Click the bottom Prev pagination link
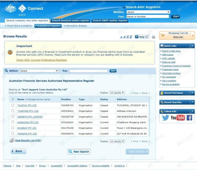 pos(134,141)
